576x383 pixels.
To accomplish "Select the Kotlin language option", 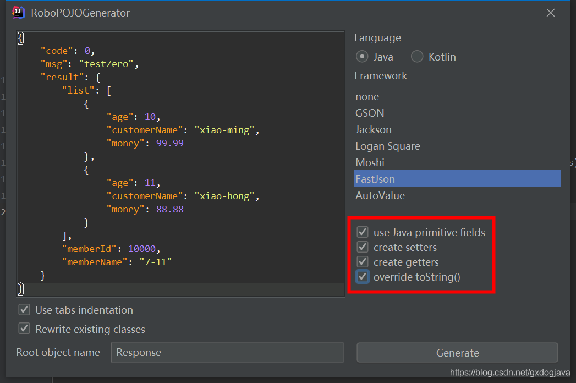I will click(x=417, y=56).
